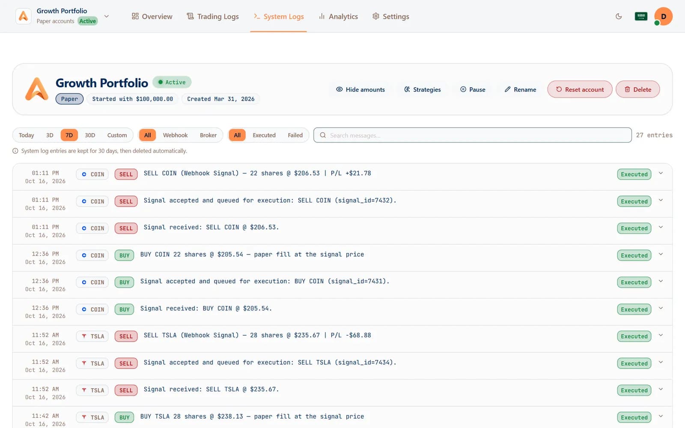685x428 pixels.
Task: Show only Failed entries
Action: coord(295,135)
